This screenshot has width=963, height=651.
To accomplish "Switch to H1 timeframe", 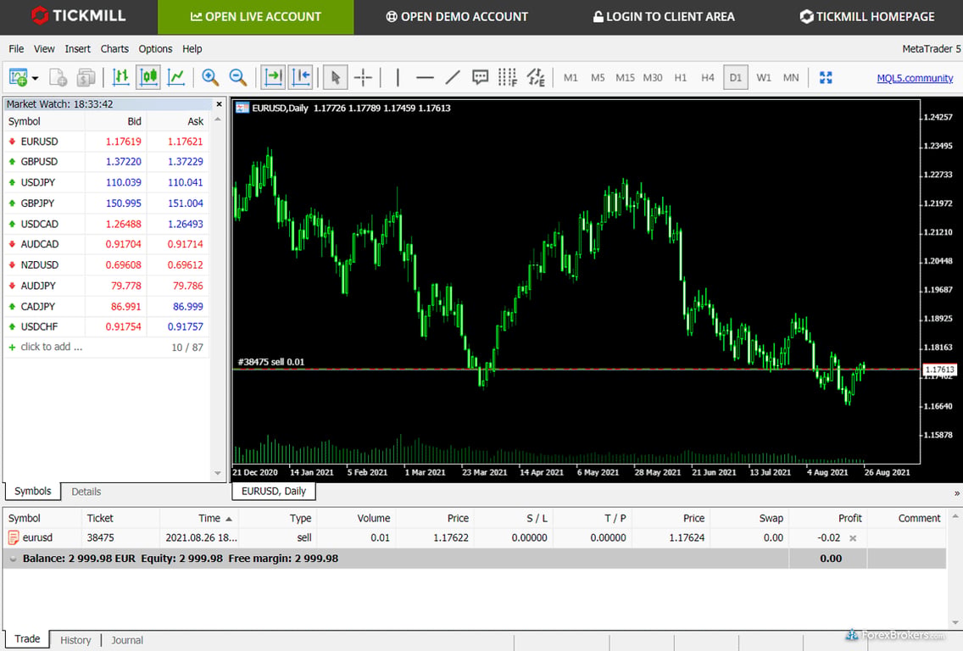I will 681,77.
